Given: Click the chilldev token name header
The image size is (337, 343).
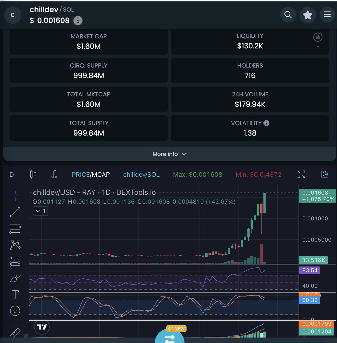Looking at the screenshot, I should 44,9.
